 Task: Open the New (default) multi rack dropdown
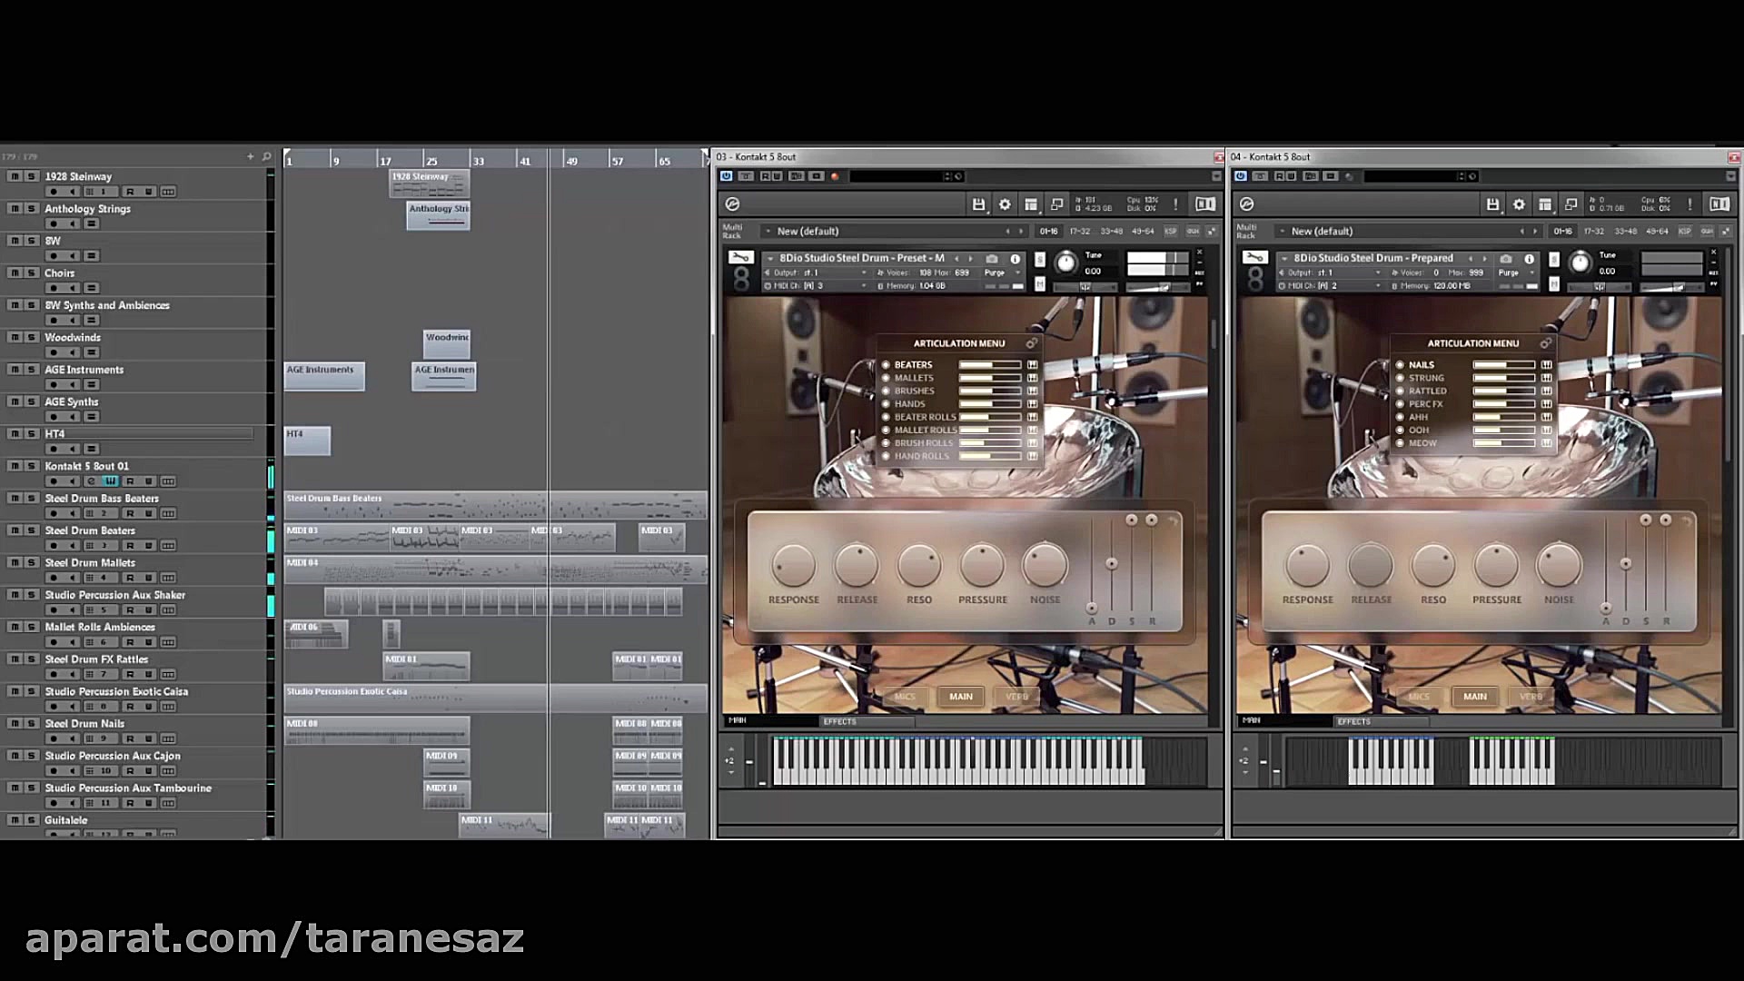808,231
